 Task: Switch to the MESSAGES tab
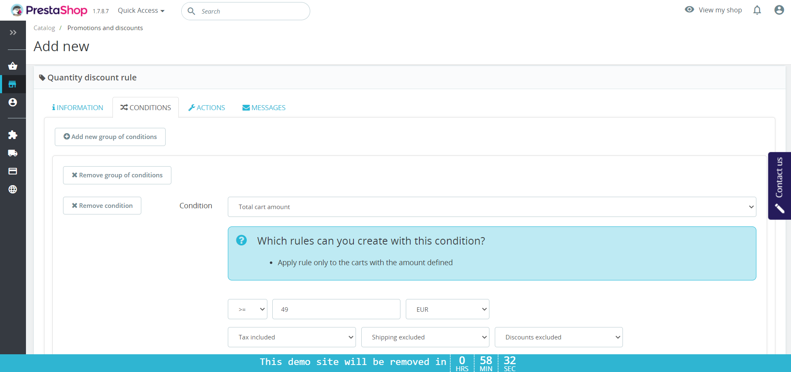pos(264,108)
